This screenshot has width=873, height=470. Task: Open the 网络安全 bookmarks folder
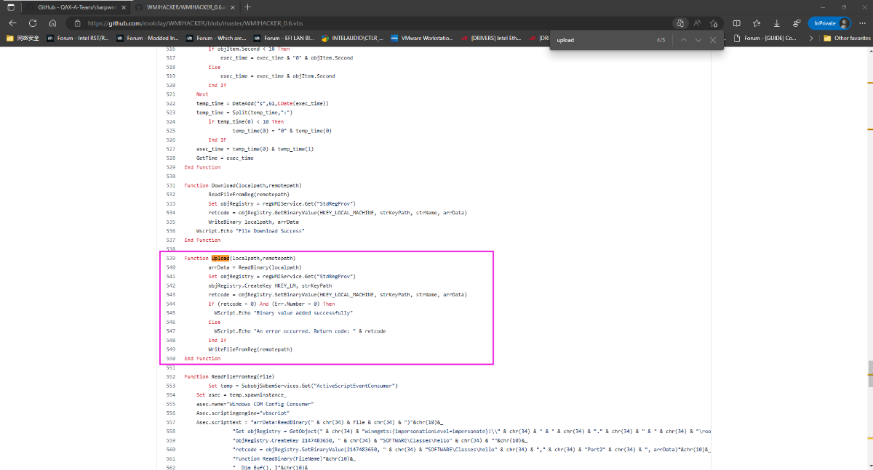pyautogui.click(x=23, y=38)
